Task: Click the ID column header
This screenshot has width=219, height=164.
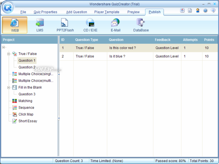Action: (x=63, y=40)
